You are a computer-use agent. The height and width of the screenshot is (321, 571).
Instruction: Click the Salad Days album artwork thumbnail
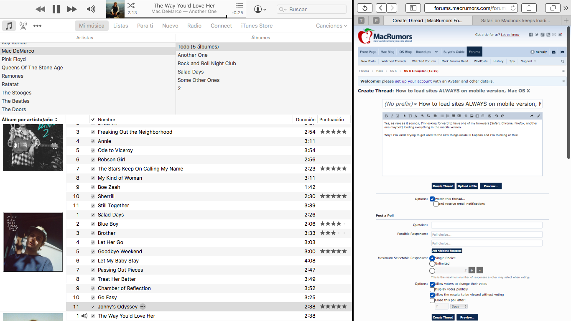pyautogui.click(x=33, y=242)
